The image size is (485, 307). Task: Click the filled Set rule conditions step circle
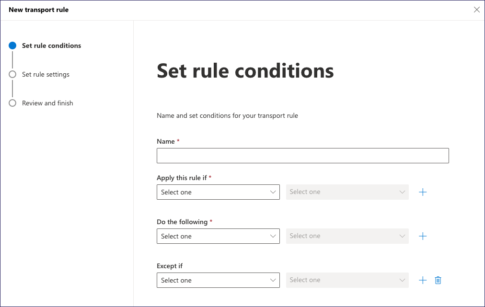pyautogui.click(x=12, y=45)
